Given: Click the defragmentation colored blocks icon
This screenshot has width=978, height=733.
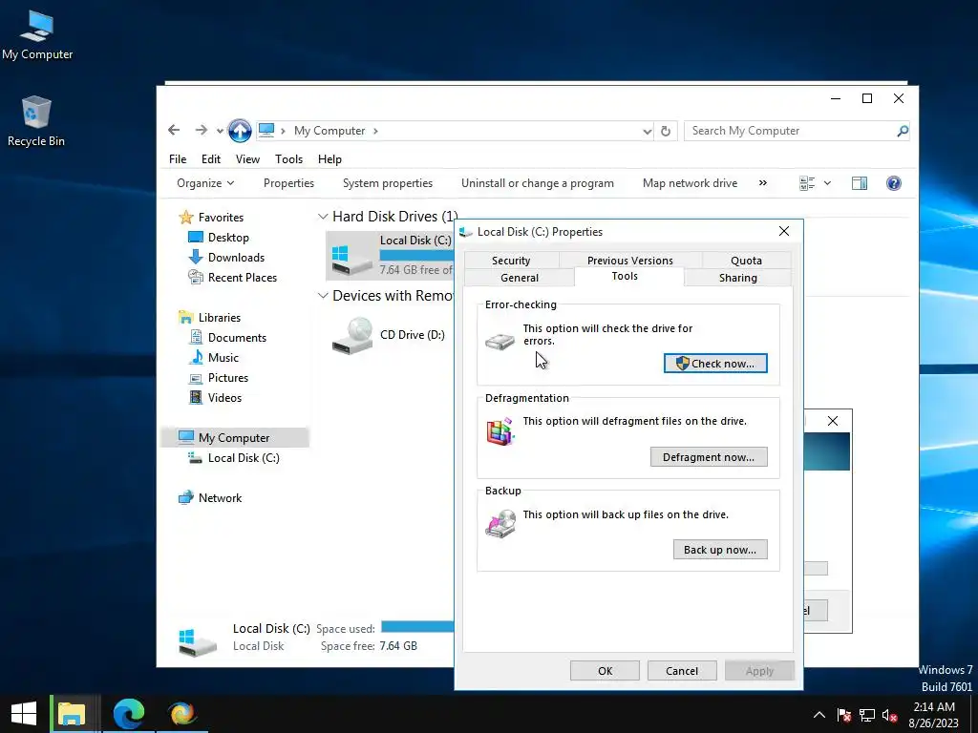Looking at the screenshot, I should [500, 431].
